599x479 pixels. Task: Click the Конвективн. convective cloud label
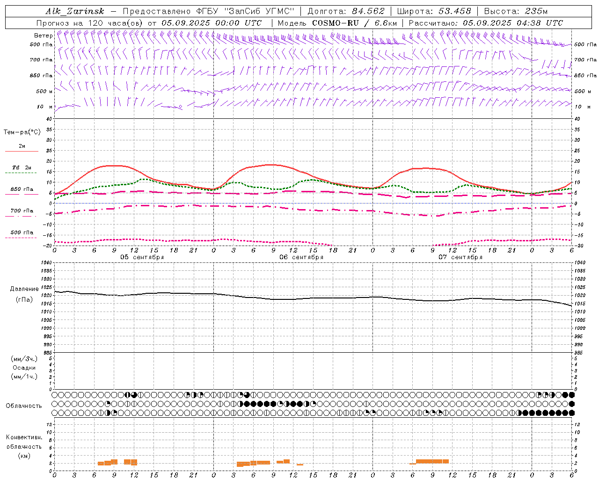(24, 437)
